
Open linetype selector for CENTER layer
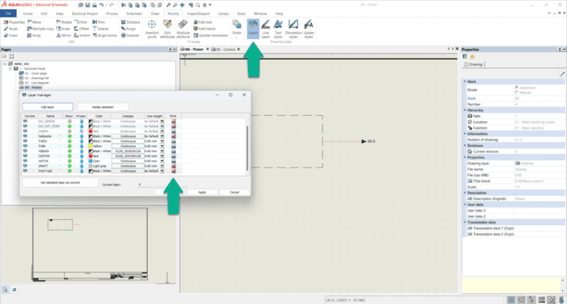click(128, 156)
